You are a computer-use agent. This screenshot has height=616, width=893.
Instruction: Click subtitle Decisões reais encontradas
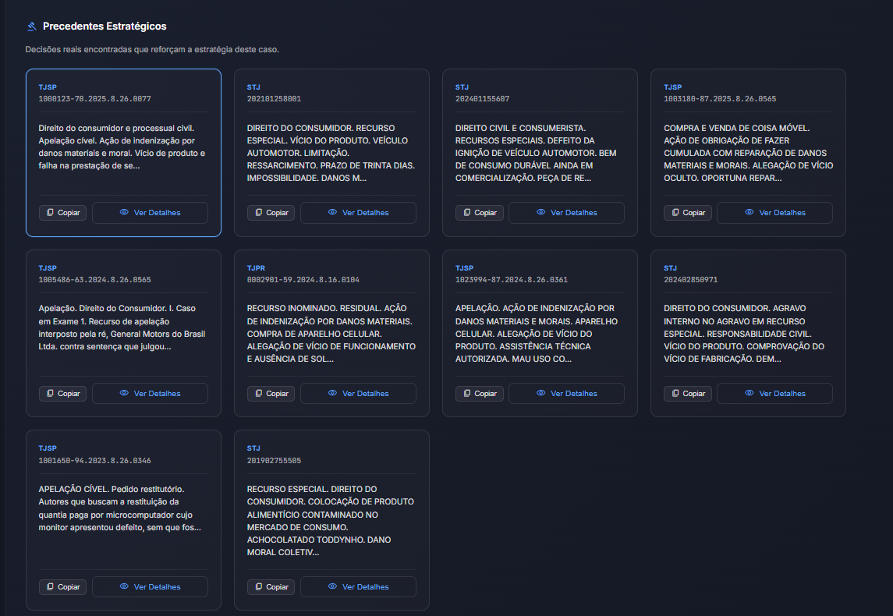coord(152,50)
